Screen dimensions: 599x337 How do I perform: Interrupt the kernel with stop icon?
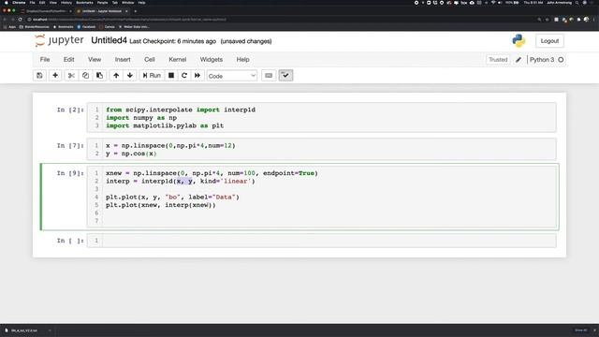coord(171,75)
